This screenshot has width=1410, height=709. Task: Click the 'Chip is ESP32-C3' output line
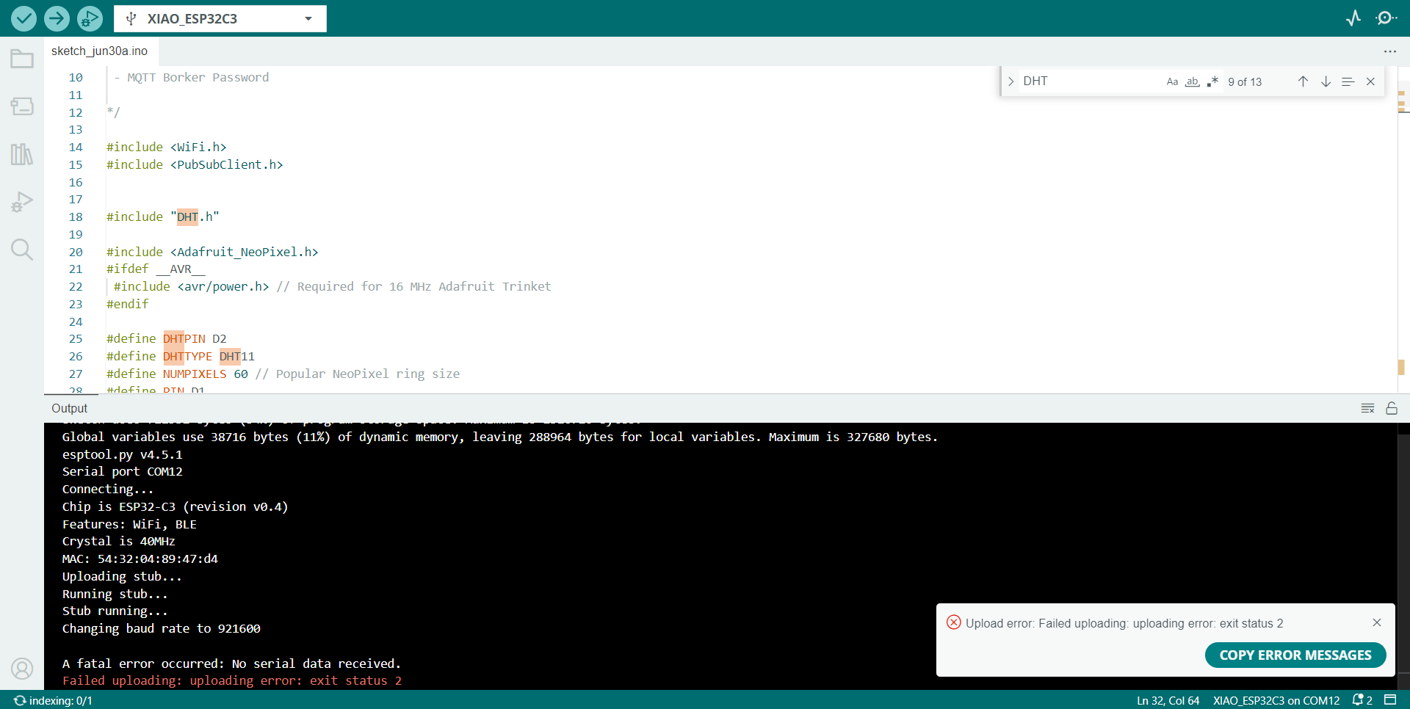(175, 507)
